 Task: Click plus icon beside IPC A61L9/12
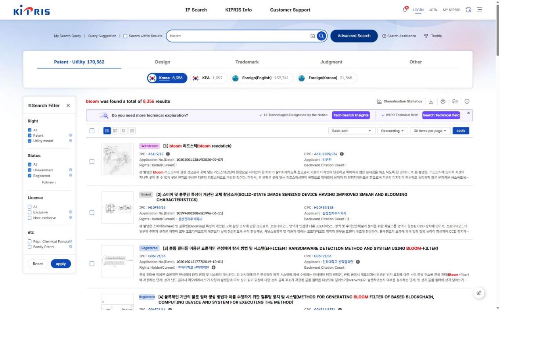click(x=168, y=154)
